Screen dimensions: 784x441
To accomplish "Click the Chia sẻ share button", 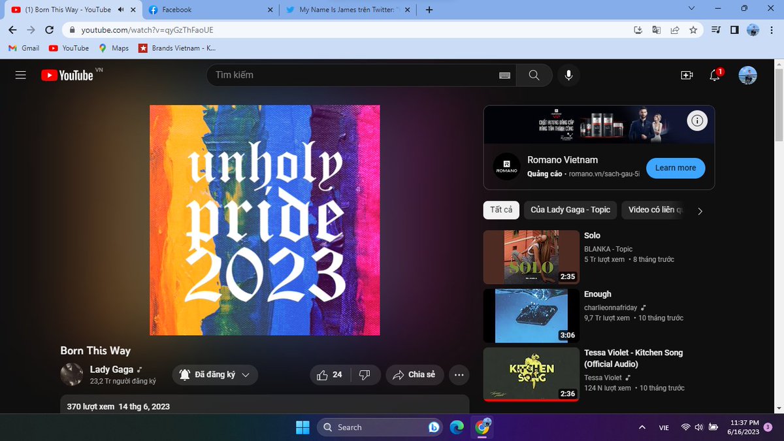I will pyautogui.click(x=415, y=374).
